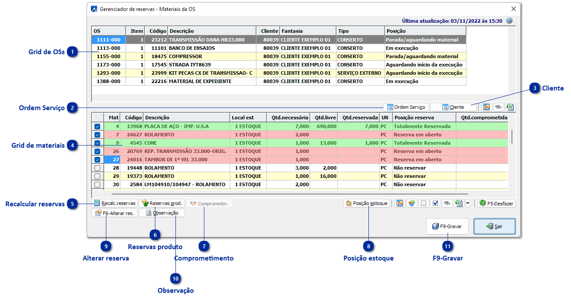Image resolution: width=571 pixels, height=302 pixels.
Task: Click check-all icon in materials toolbar
Action: tap(435, 204)
